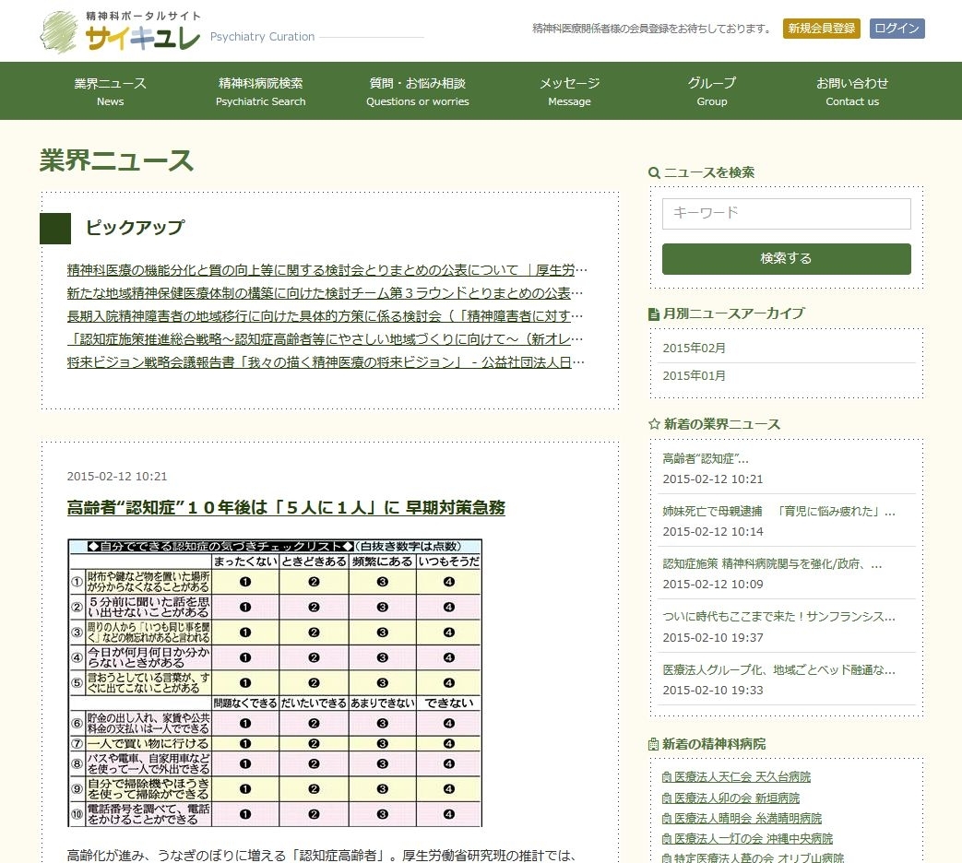Open pickup link 新たな地域精神保健医療体制
This screenshot has width=962, height=863.
coord(326,293)
